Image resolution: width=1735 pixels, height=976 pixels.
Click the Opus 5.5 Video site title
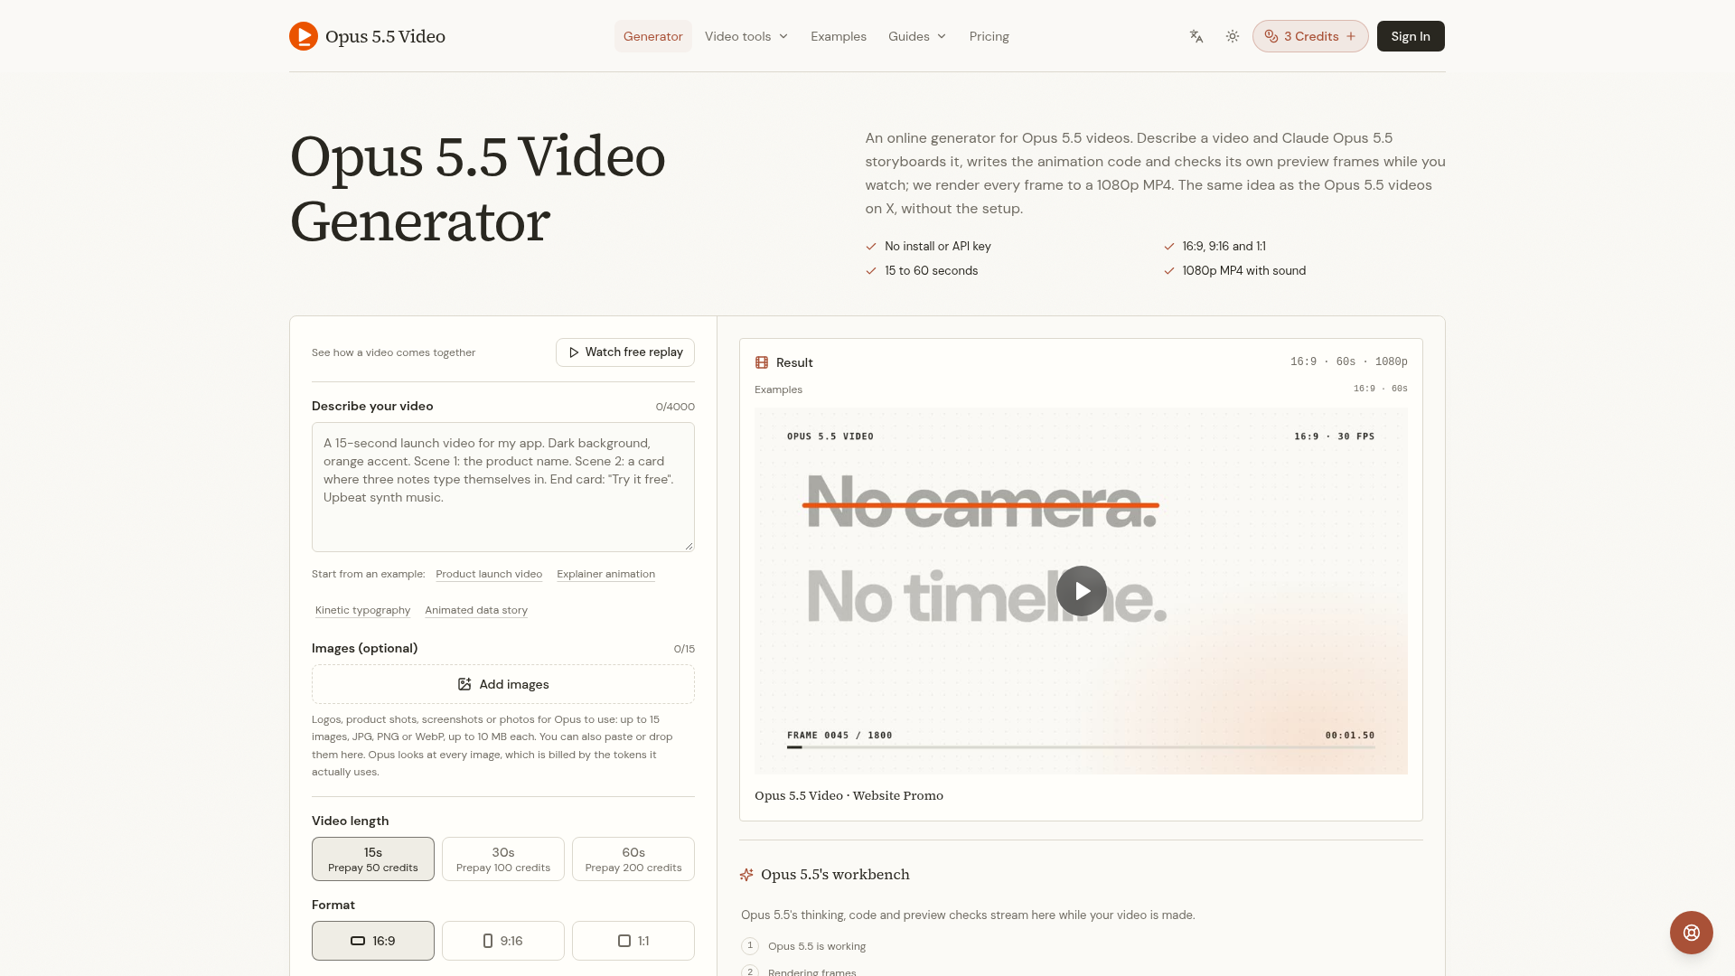point(385,36)
